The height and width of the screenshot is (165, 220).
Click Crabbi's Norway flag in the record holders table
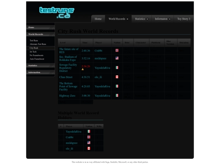tap(89, 137)
